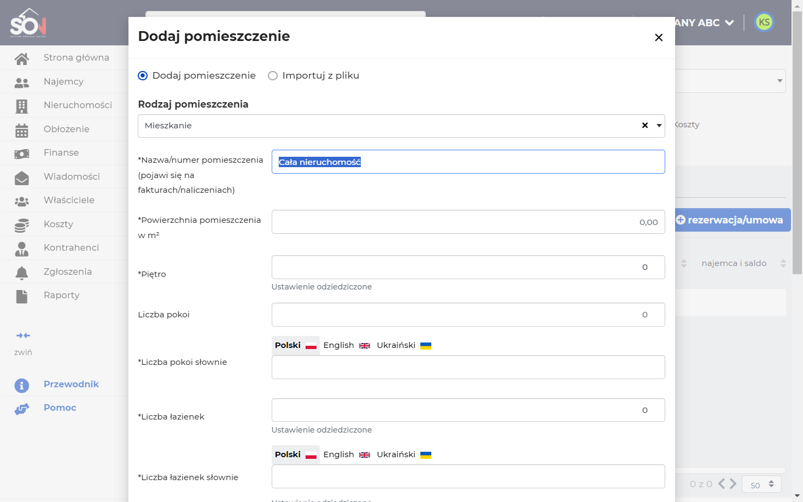Open the Właściciele group icon
Screen dimensions: 803x502
pos(22,202)
